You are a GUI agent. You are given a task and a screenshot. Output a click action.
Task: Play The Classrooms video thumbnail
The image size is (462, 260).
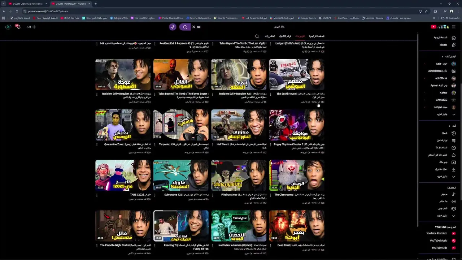coord(297,176)
